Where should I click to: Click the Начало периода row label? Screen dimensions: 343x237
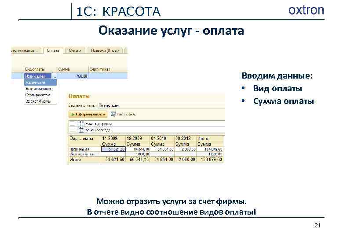coord(99,124)
